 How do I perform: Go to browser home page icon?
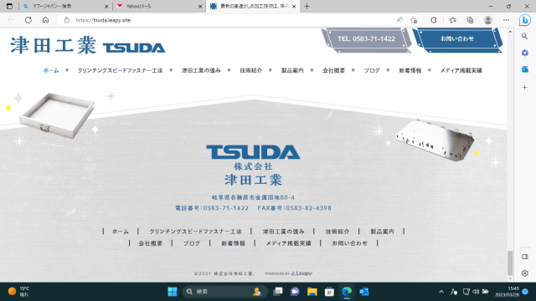coord(45,20)
